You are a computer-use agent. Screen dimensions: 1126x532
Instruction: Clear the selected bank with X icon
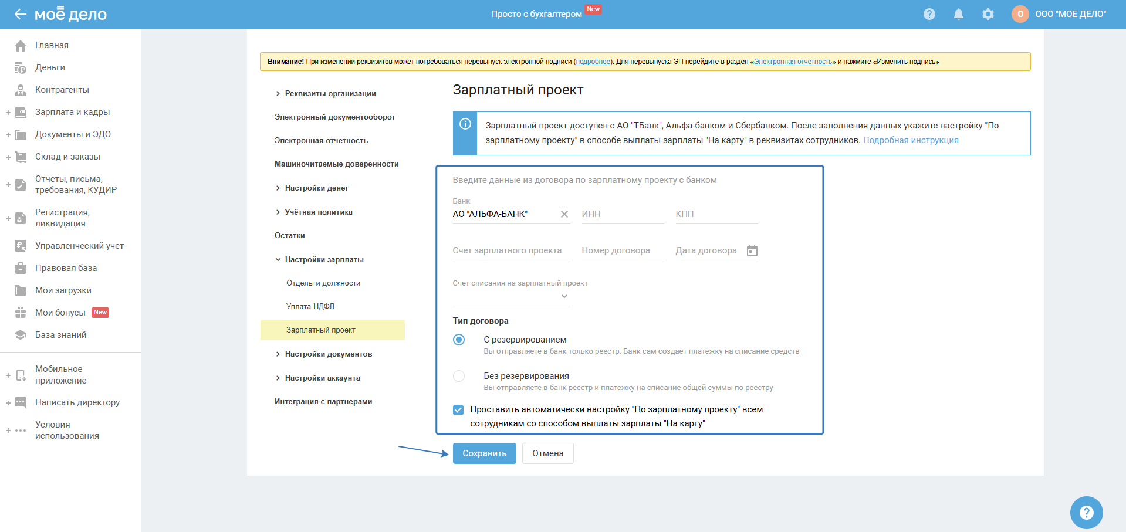(x=564, y=214)
